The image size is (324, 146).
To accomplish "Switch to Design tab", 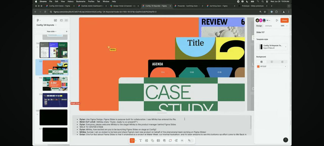I will [259, 26].
